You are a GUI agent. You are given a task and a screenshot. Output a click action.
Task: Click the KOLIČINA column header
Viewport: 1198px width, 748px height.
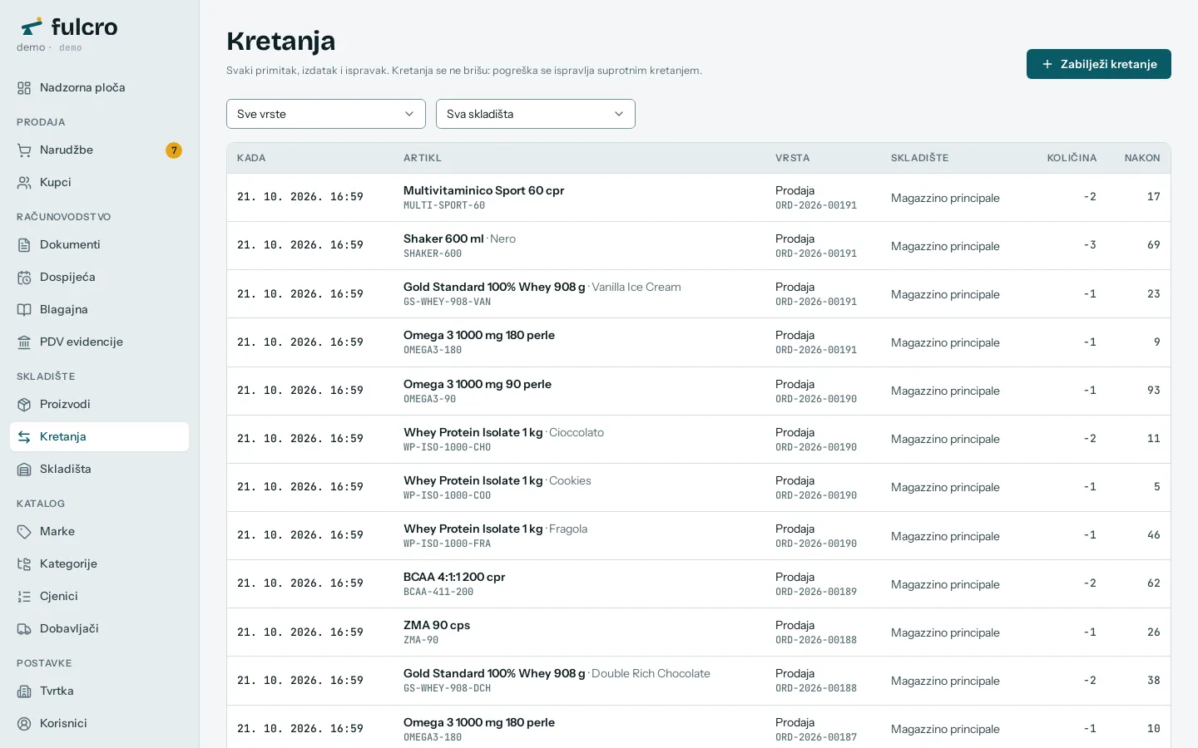[x=1072, y=158]
